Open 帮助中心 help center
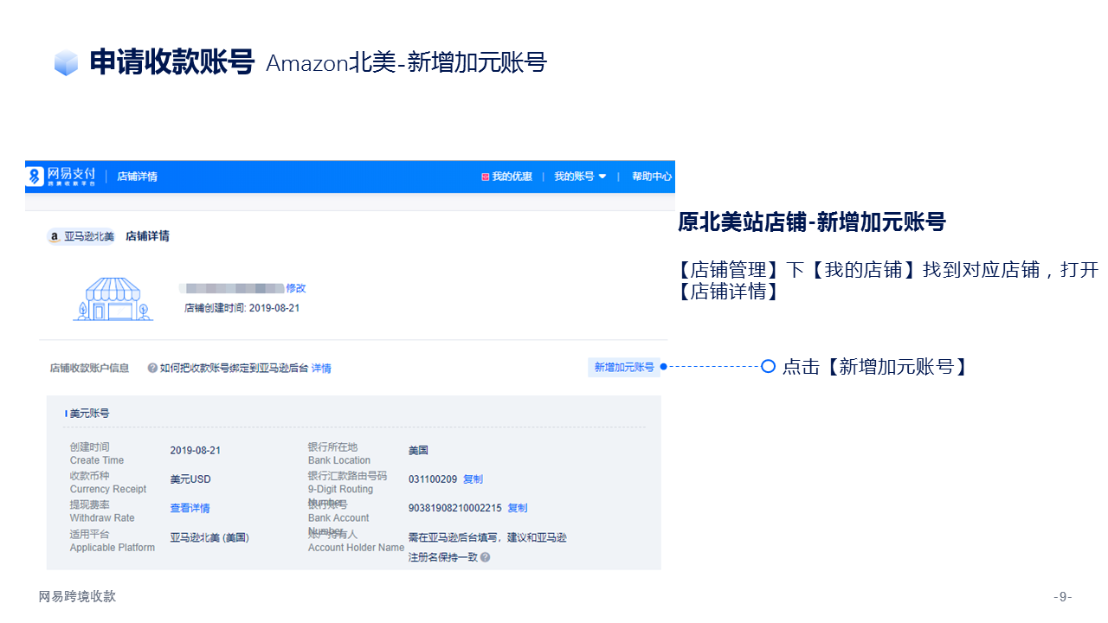Screen dimensions: 1108x623 click(x=652, y=177)
